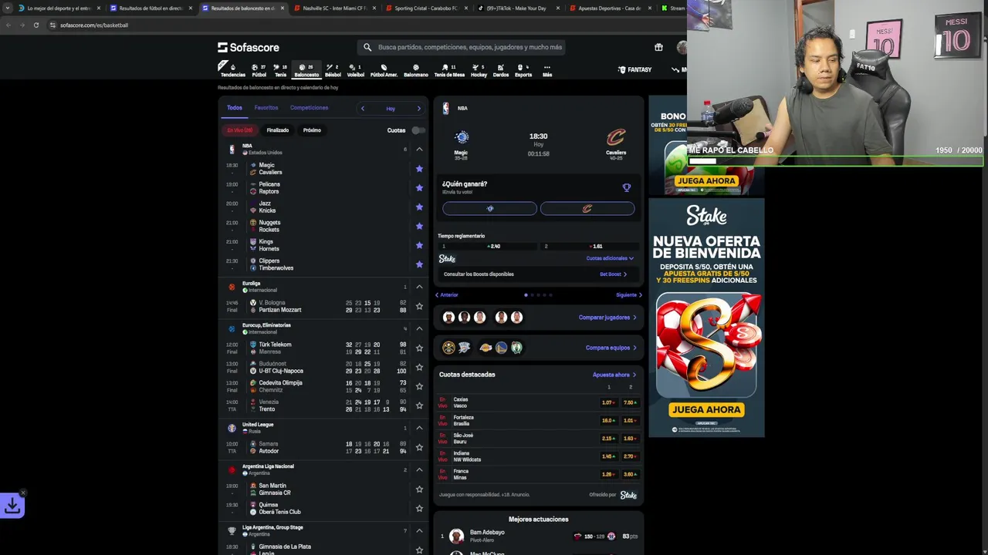This screenshot has width=988, height=555.
Task: Open the Voleibol sports section
Action: tap(356, 70)
